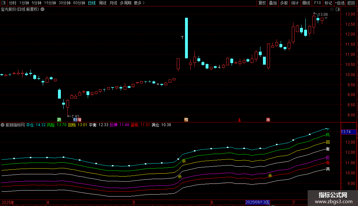Open 多周期 multi-period view
The image size is (358, 206).
coord(125,3)
